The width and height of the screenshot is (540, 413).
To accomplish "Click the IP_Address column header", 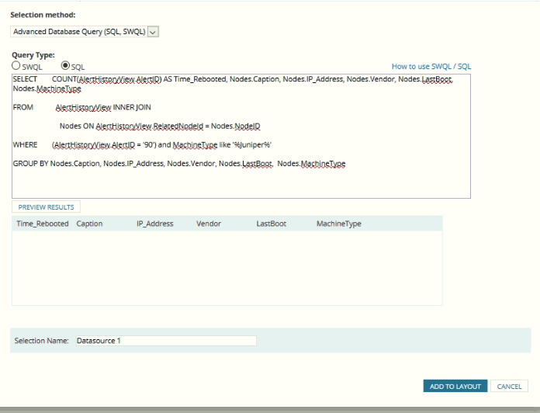I will point(155,224).
